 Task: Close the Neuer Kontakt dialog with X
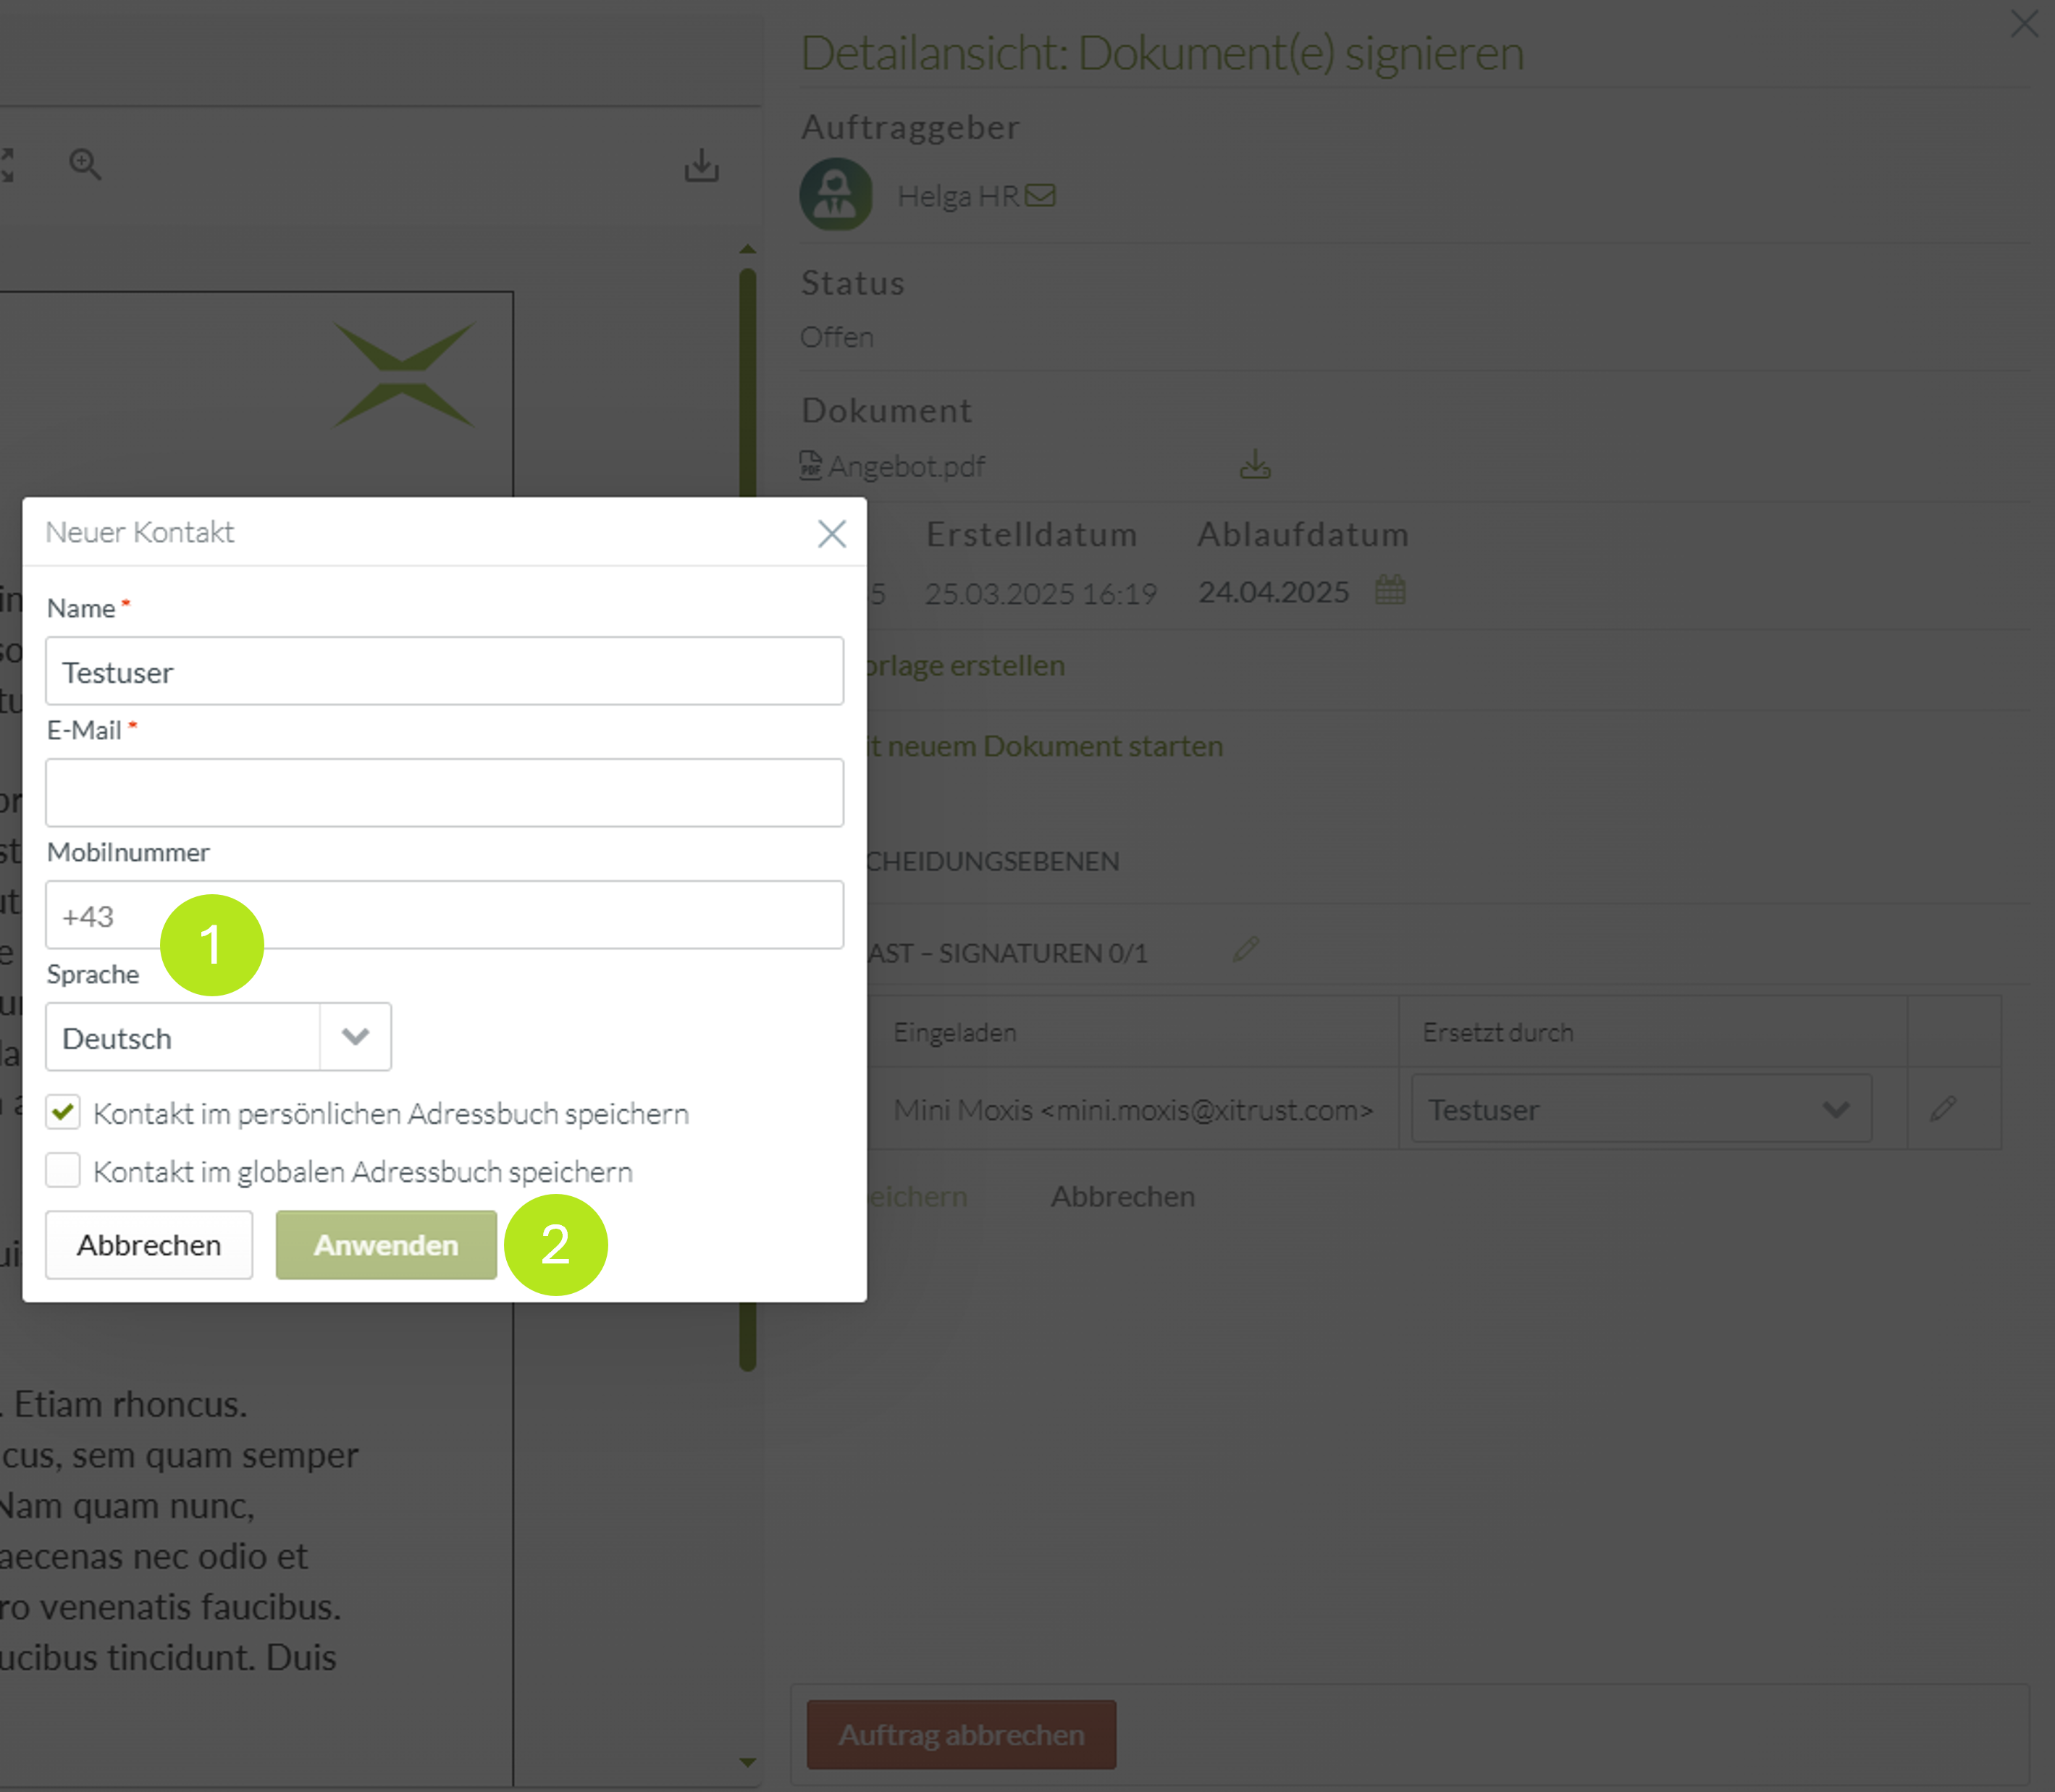coord(831,533)
